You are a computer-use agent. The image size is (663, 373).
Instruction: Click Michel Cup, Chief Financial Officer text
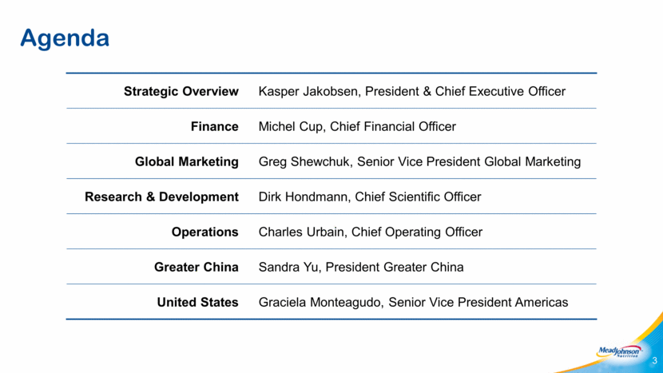357,126
